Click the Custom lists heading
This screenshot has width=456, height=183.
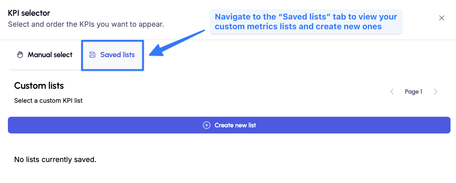pos(39,86)
